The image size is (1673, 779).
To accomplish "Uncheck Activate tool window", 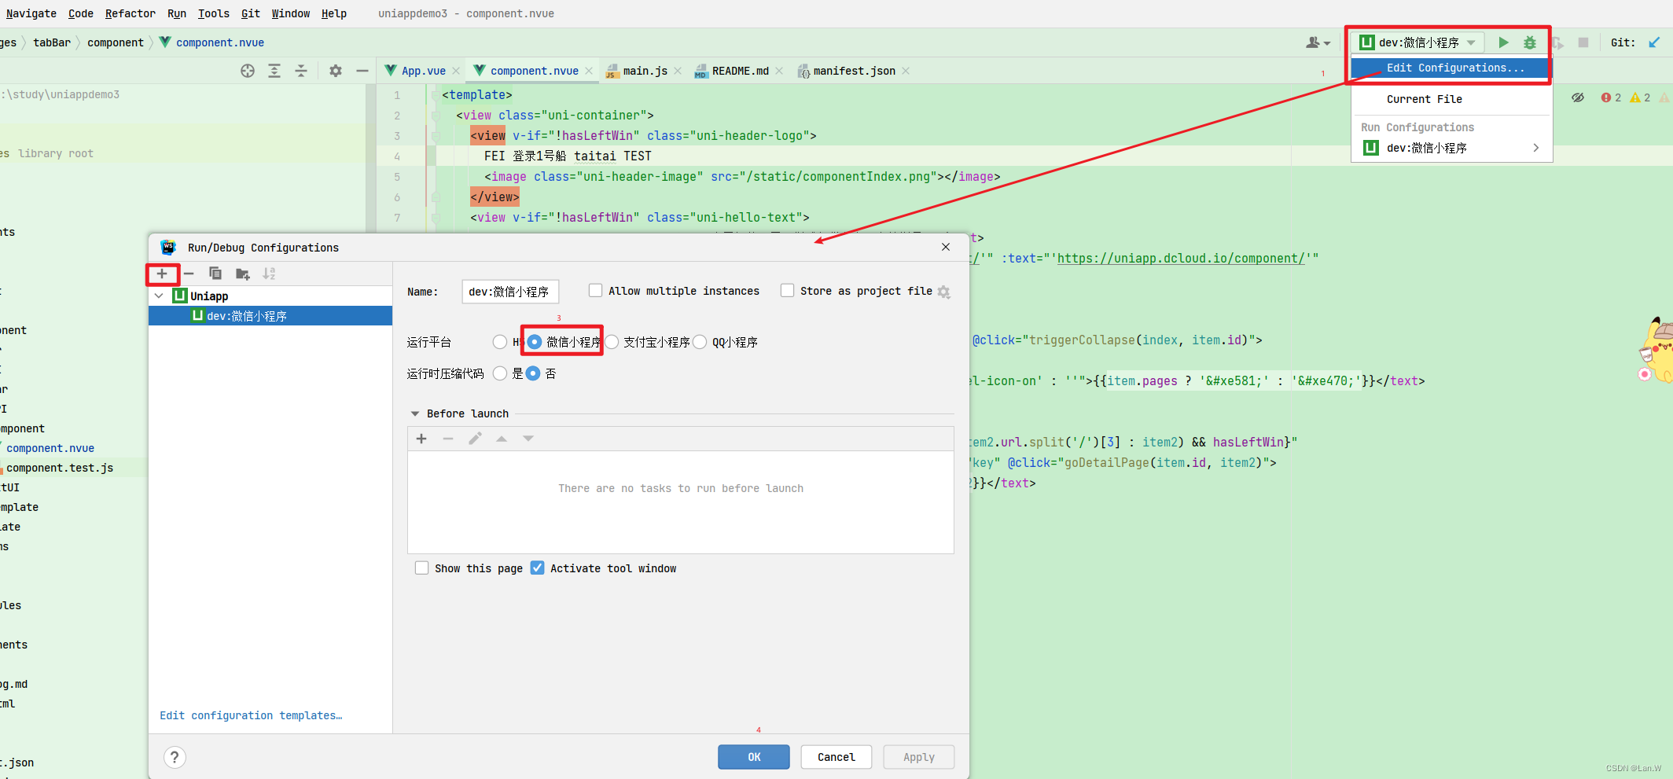I will [x=537, y=568].
